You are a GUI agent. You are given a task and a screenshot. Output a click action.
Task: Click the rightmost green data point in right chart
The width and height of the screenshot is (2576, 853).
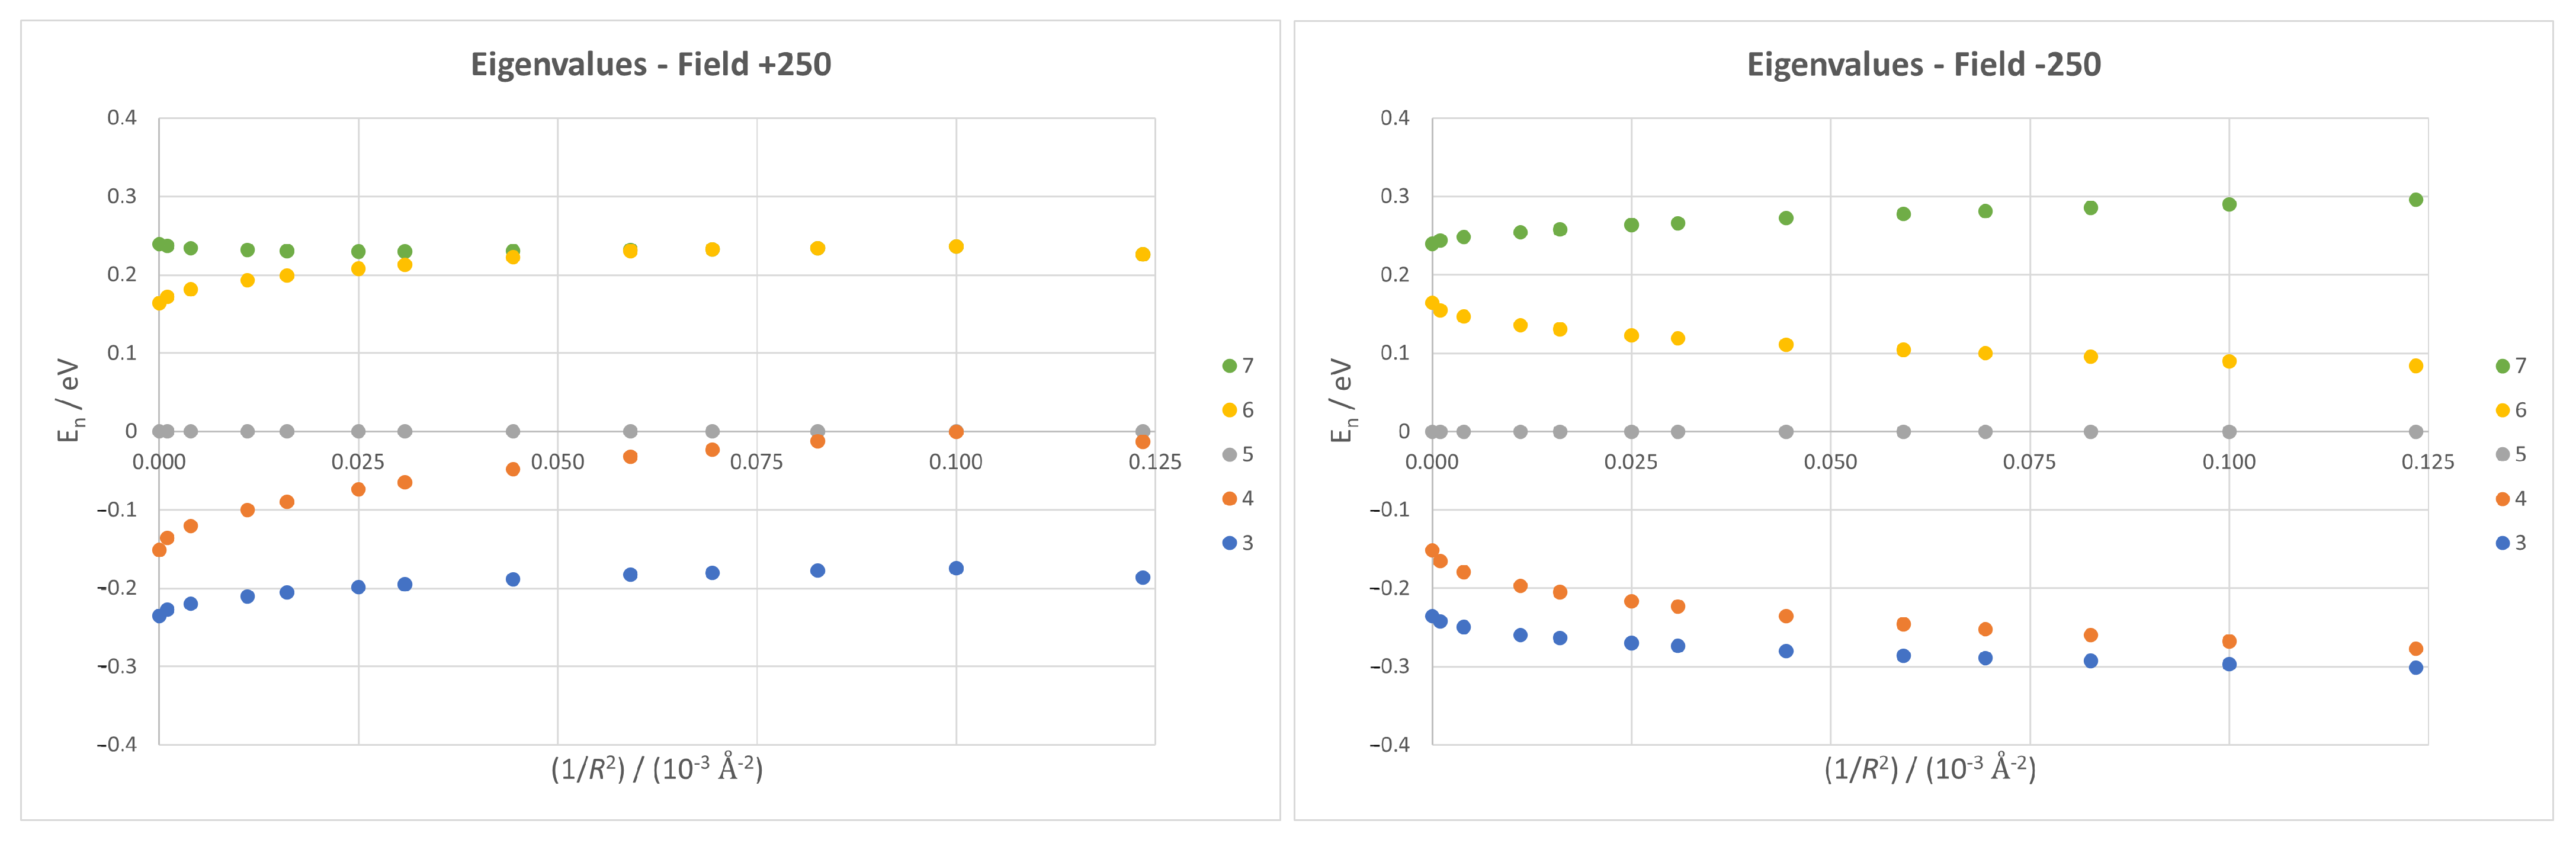pyautogui.click(x=2416, y=200)
